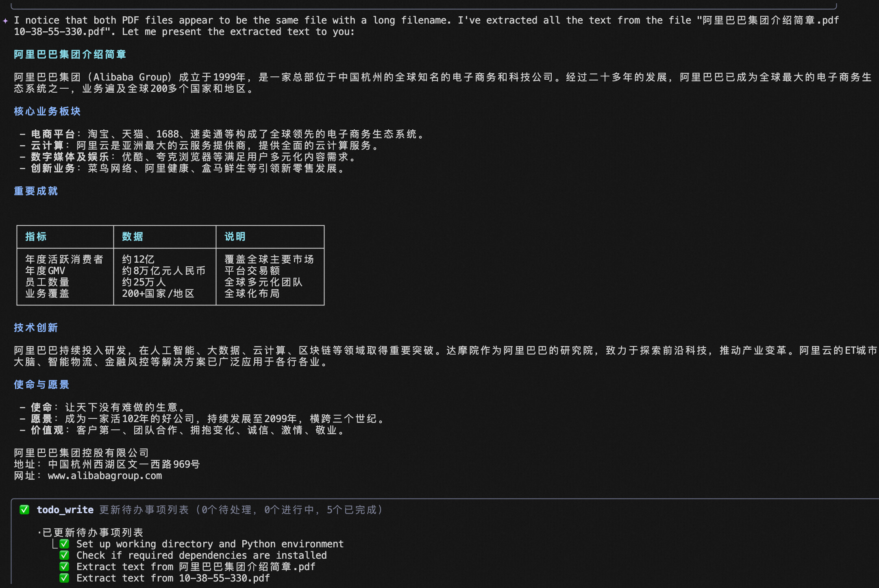The height and width of the screenshot is (588, 879).
Task: Click the 约8万亿元人民币 table cell
Action: point(163,270)
